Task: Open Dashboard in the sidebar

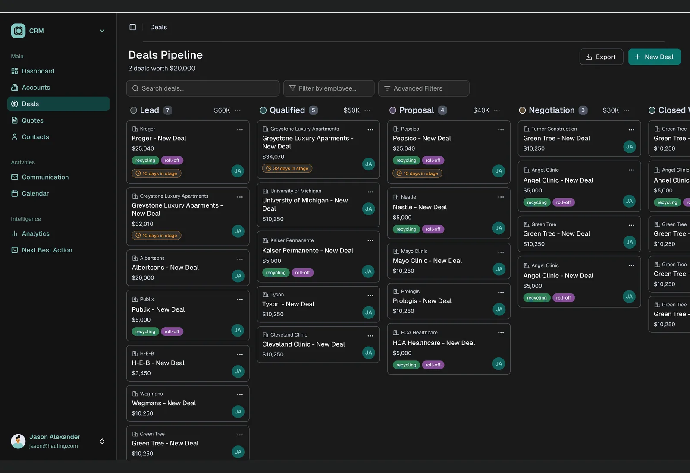Action: click(x=58, y=71)
